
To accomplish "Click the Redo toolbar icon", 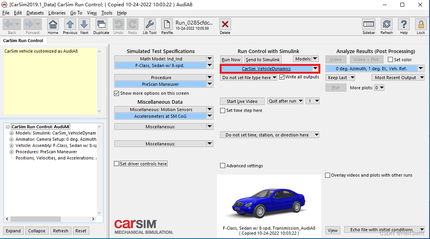I will [x=132, y=25].
